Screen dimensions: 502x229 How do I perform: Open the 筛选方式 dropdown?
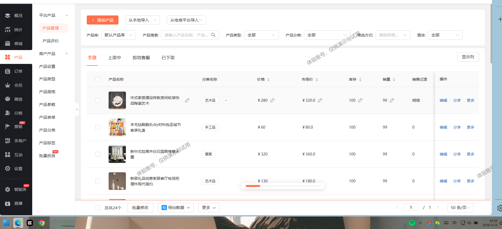point(393,35)
